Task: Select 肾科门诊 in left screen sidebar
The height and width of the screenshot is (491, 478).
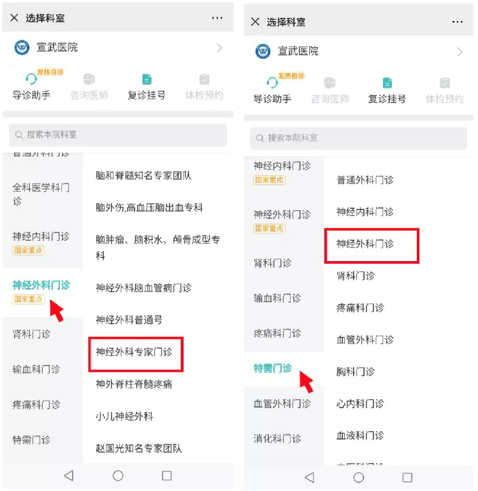Action: [31, 334]
